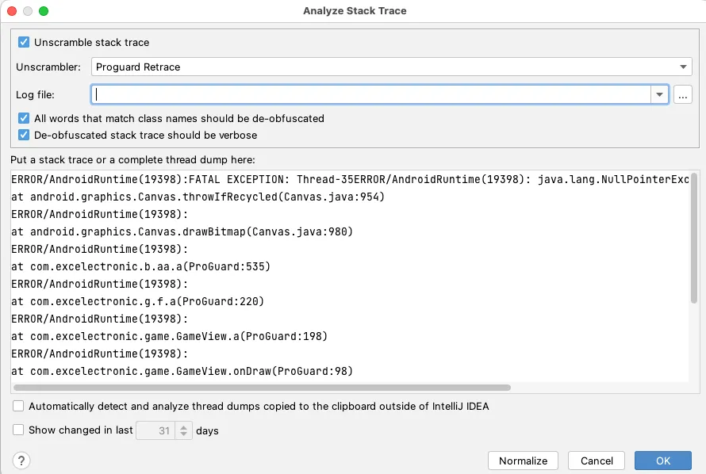
Task: Uncheck Unscramble stack trace checkbox
Action: (x=24, y=42)
